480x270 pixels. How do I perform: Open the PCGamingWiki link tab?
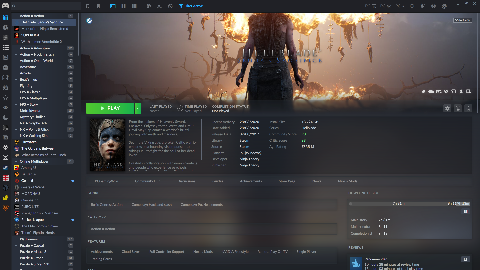tap(106, 181)
